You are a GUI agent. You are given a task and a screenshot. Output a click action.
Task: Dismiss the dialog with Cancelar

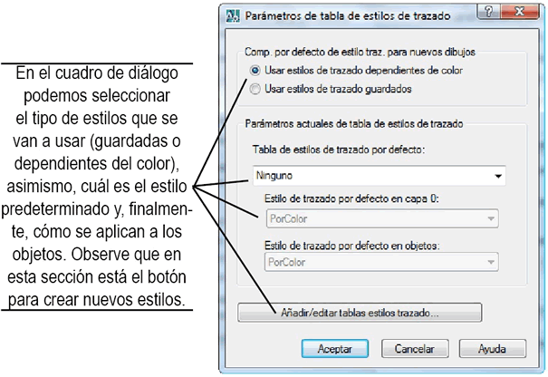coord(415,349)
